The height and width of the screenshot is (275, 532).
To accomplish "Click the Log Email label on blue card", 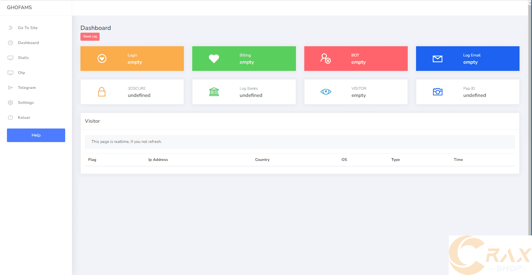I will tap(472, 55).
